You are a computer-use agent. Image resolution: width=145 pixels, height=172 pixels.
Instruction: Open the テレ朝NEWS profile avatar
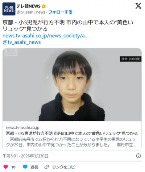[9, 9]
